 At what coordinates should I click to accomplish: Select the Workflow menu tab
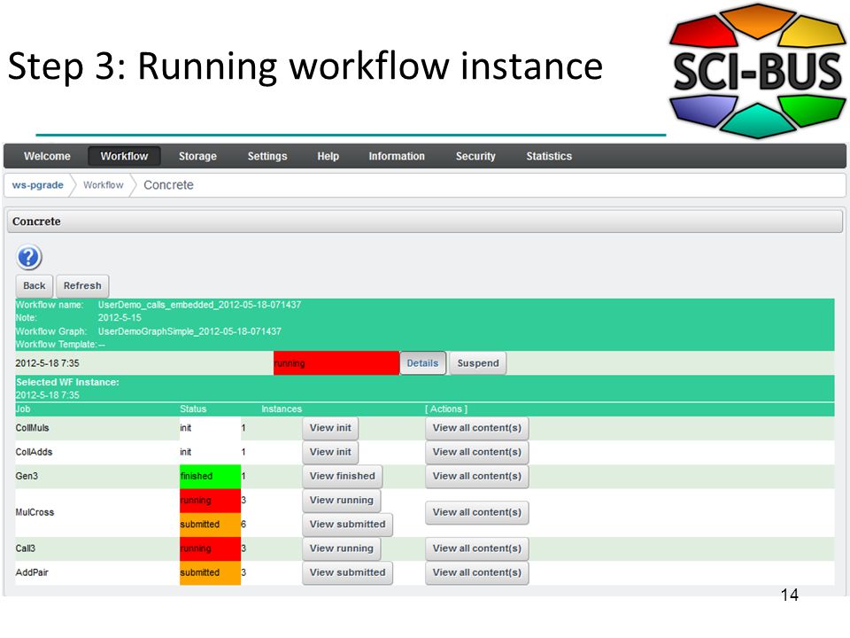(124, 156)
